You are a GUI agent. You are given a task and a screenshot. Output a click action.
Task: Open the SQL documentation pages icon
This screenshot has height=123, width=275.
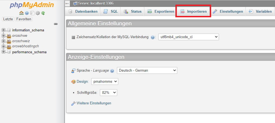coord(32,13)
